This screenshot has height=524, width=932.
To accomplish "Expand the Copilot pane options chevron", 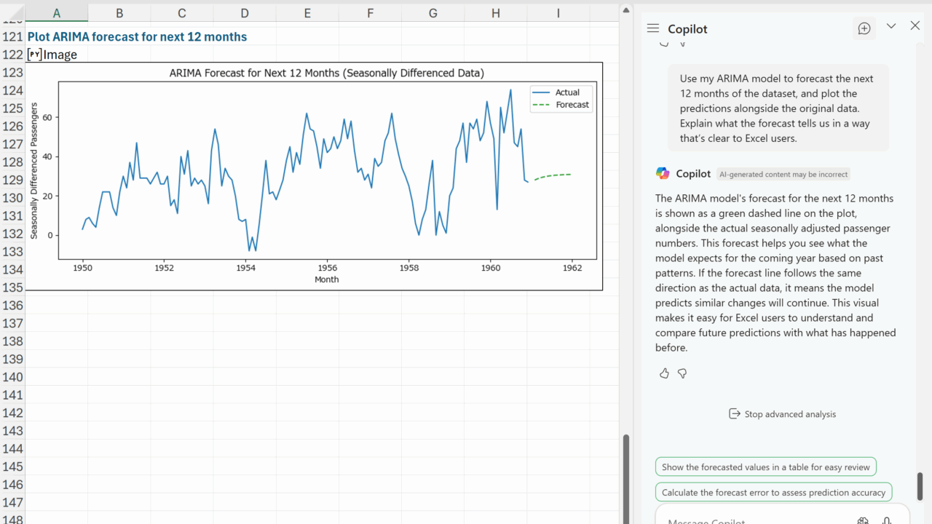I will point(891,26).
